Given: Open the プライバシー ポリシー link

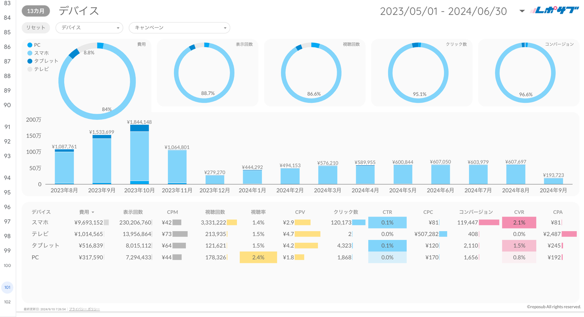Looking at the screenshot, I should (x=84, y=309).
